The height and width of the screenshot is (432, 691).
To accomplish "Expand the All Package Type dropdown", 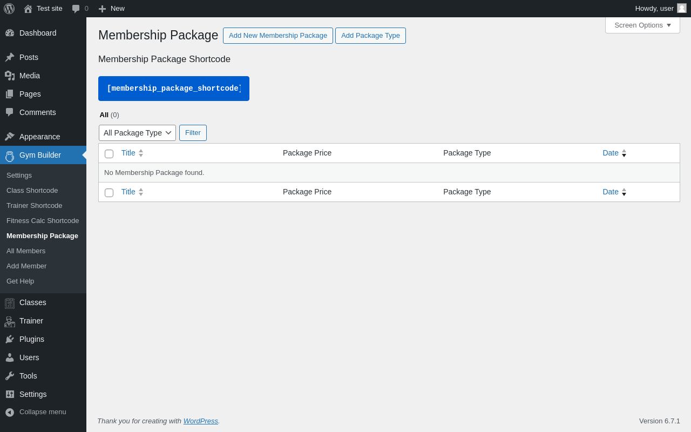I will pos(137,133).
